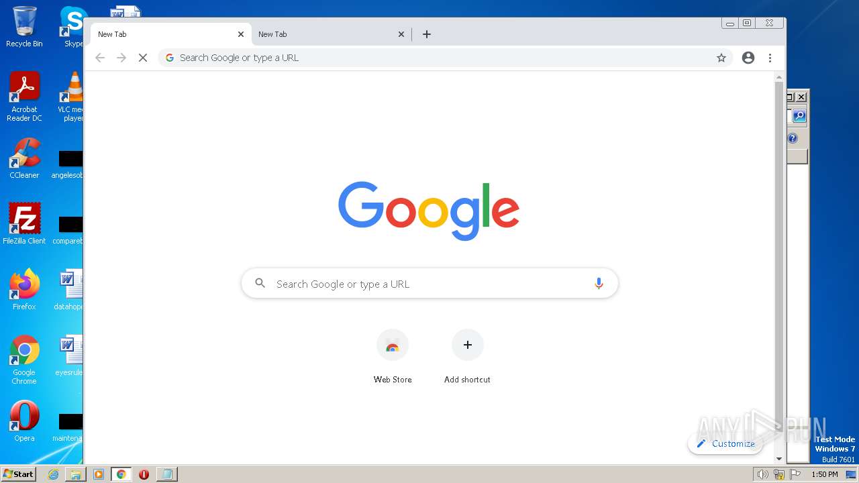Select the datahope Word document icon
859x483 pixels.
[x=70, y=290]
